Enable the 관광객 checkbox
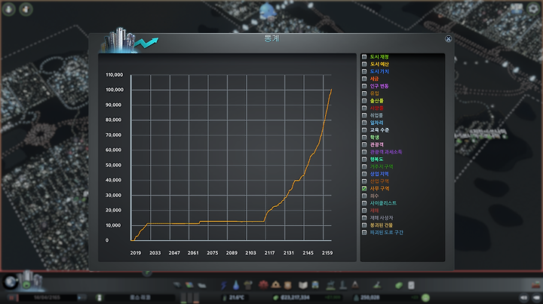 click(x=364, y=144)
